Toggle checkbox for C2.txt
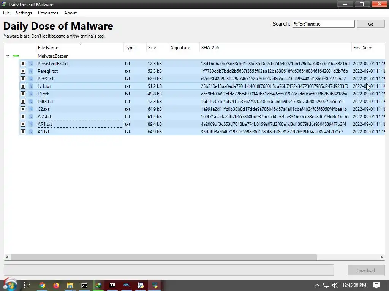The width and height of the screenshot is (389, 291). pyautogui.click(x=23, y=109)
